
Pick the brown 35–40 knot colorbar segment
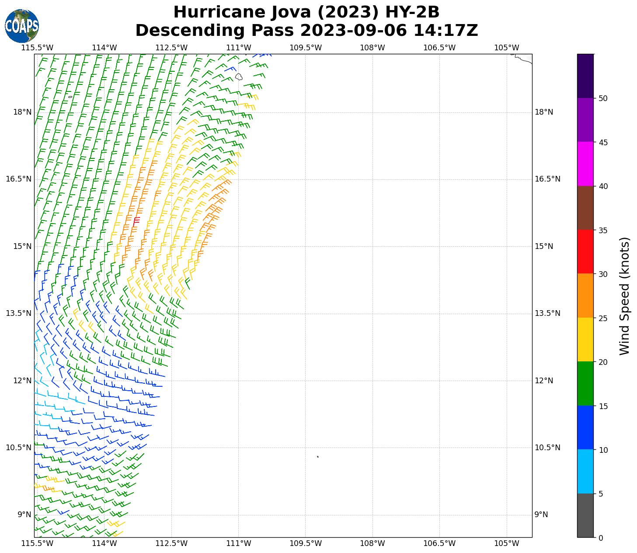(x=585, y=208)
